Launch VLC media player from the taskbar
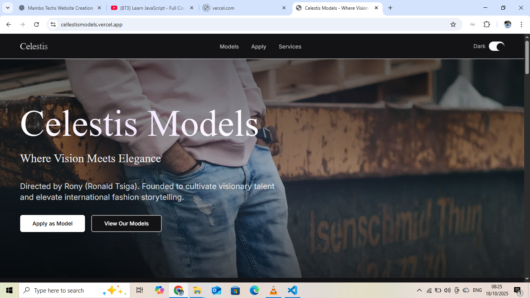Screen dimensions: 530x298 (273, 290)
